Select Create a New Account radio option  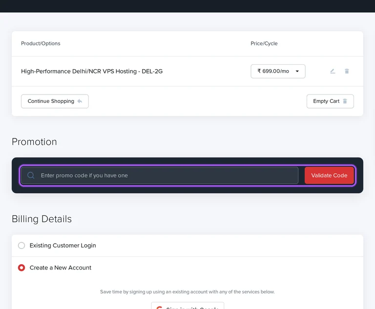tap(21, 268)
